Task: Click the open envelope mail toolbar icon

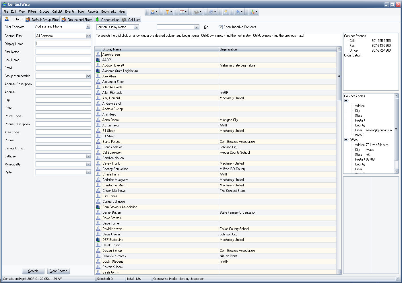Action: (x=226, y=12)
